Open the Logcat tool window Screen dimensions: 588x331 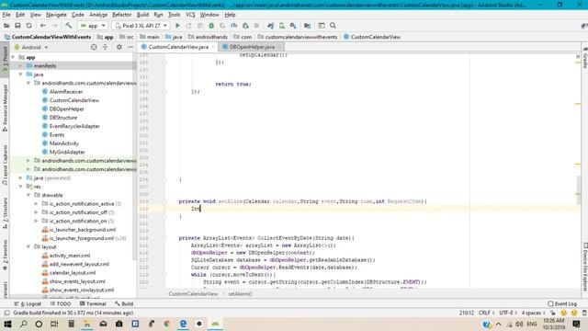tap(28, 303)
